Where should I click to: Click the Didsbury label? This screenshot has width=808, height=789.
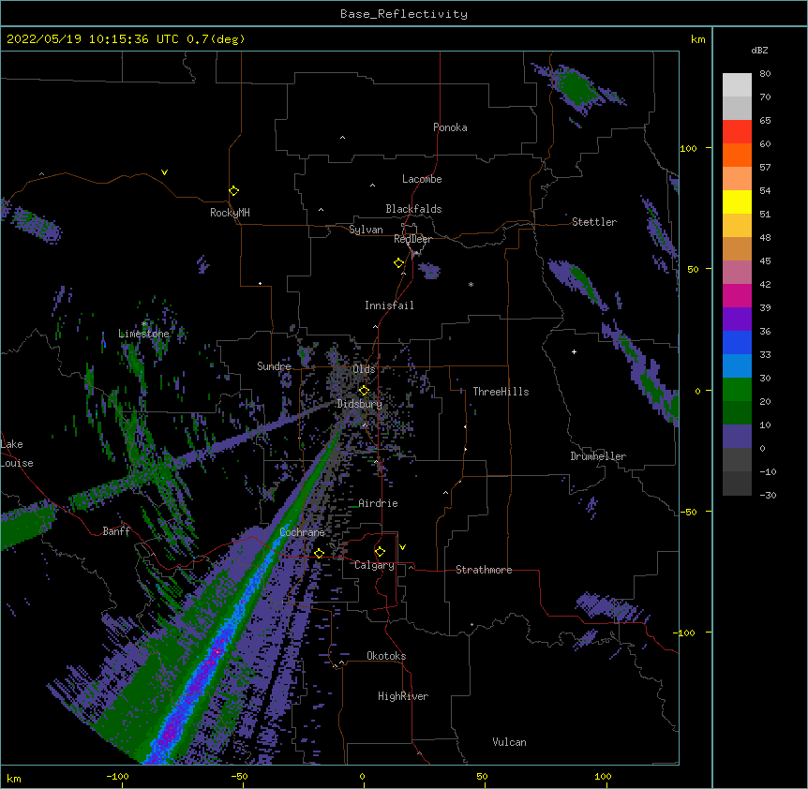[360, 404]
